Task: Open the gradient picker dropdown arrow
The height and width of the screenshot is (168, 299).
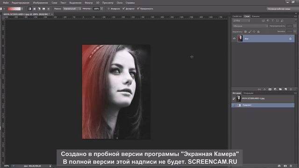Action: coord(22,9)
